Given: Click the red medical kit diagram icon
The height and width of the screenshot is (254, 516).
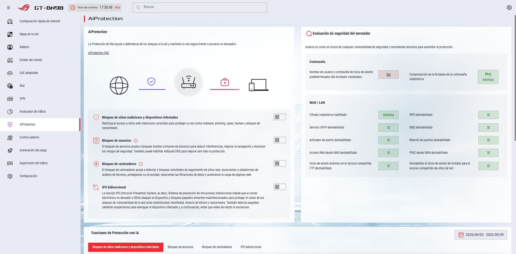Looking at the screenshot, I should pyautogui.click(x=225, y=82).
